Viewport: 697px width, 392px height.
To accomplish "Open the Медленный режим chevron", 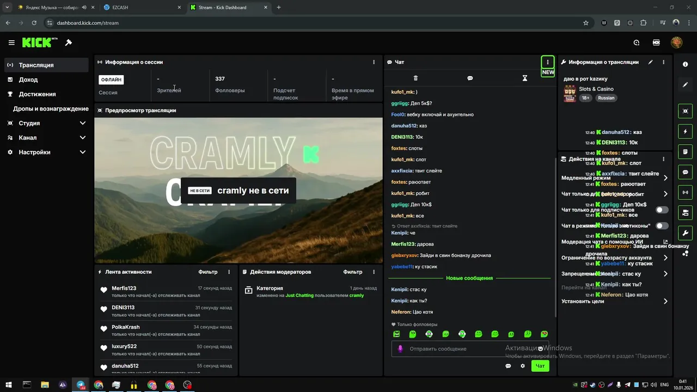I will pos(665,178).
